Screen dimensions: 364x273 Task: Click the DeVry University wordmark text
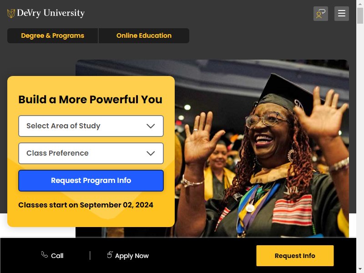click(x=51, y=13)
